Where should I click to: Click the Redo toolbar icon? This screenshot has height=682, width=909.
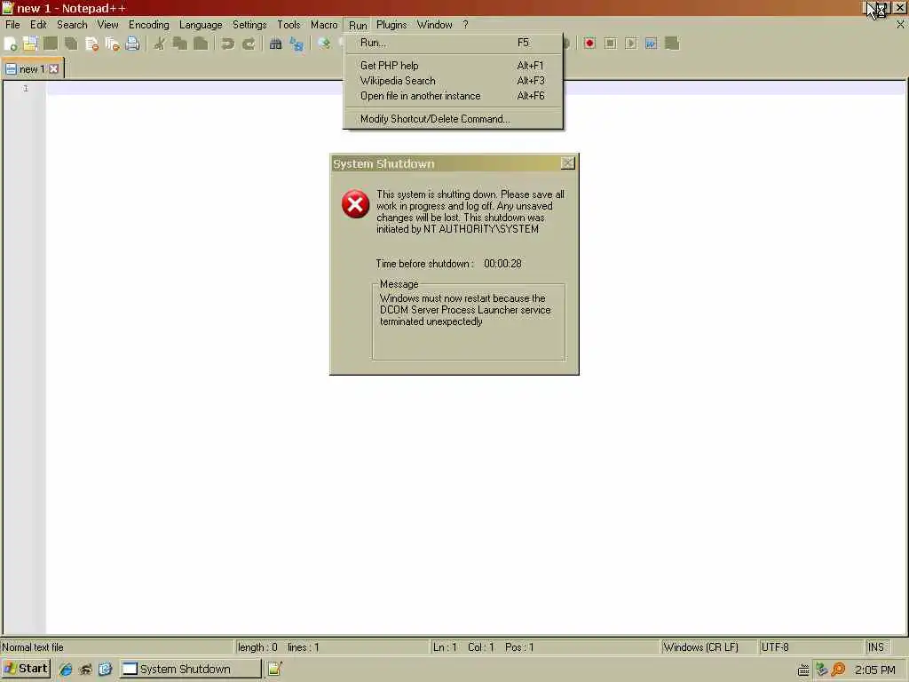coord(249,44)
